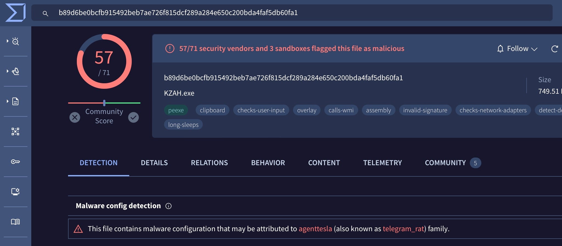This screenshot has width=562, height=246.
Task: Open the open-book documentation icon
Action: click(x=15, y=222)
